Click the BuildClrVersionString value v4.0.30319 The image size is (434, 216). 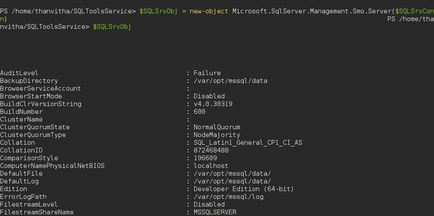pyautogui.click(x=213, y=104)
